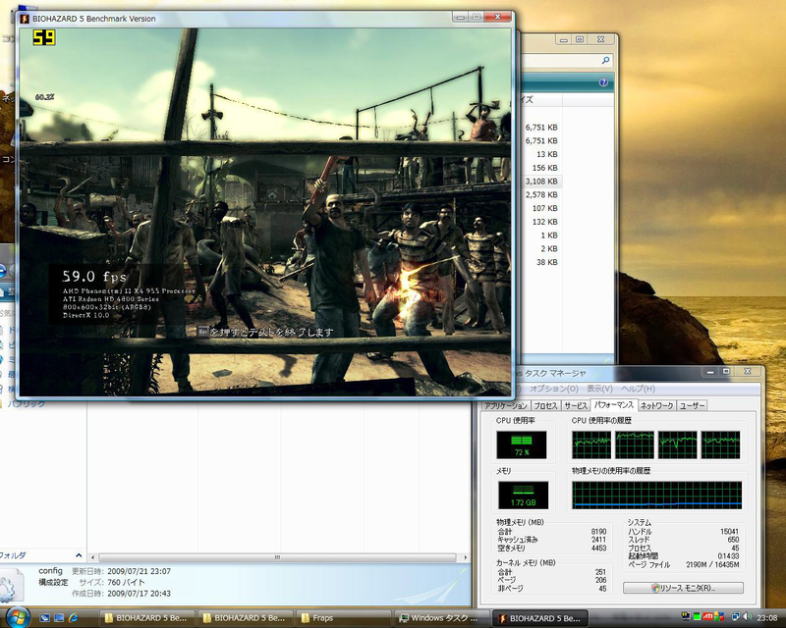Click the first CPU core history graph
Screen dimensions: 786x628
(x=591, y=445)
